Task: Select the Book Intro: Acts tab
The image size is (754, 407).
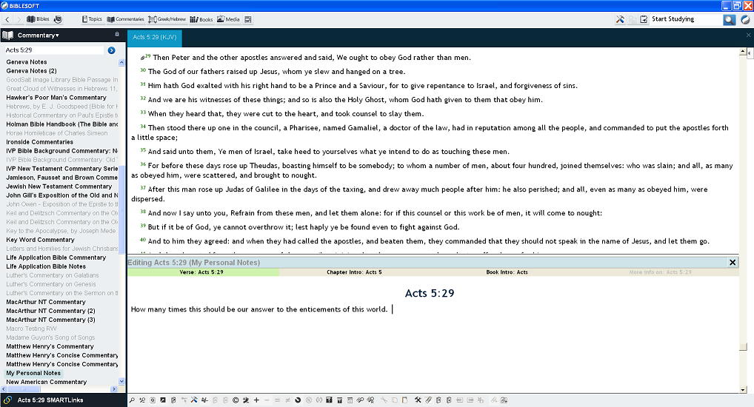Action: click(507, 272)
